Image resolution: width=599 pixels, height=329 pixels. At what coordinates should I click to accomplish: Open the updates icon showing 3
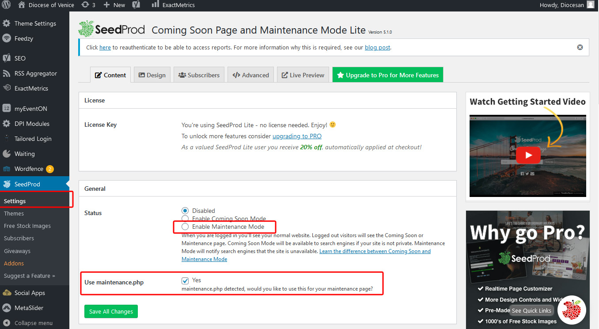point(88,5)
